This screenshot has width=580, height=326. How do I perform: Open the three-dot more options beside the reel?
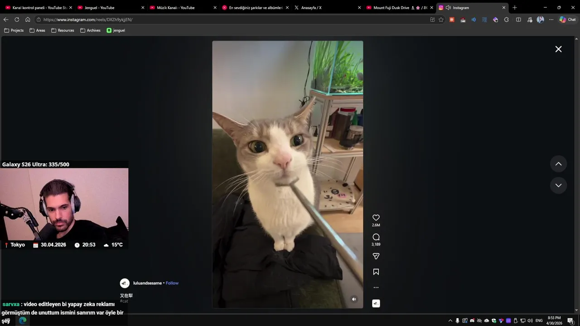(376, 288)
